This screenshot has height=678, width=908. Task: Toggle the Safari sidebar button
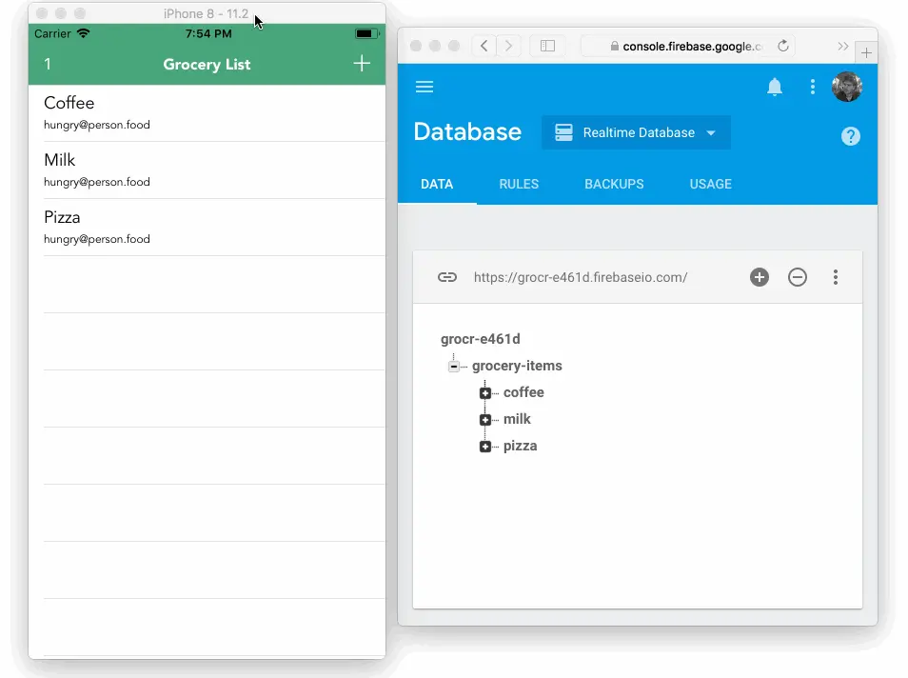(x=547, y=46)
